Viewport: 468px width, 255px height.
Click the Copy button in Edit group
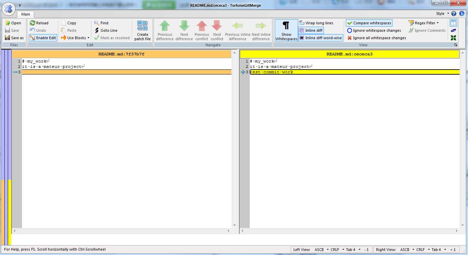(69, 23)
